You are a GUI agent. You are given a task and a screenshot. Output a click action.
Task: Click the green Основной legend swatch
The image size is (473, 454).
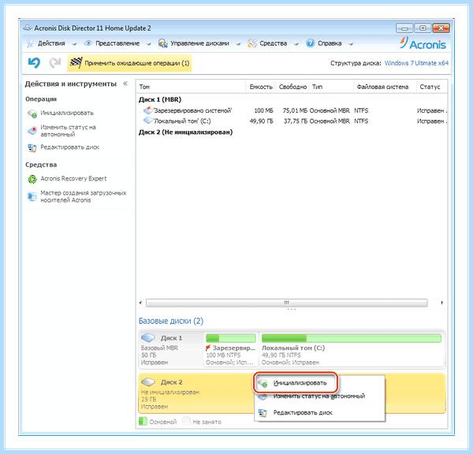click(x=143, y=421)
